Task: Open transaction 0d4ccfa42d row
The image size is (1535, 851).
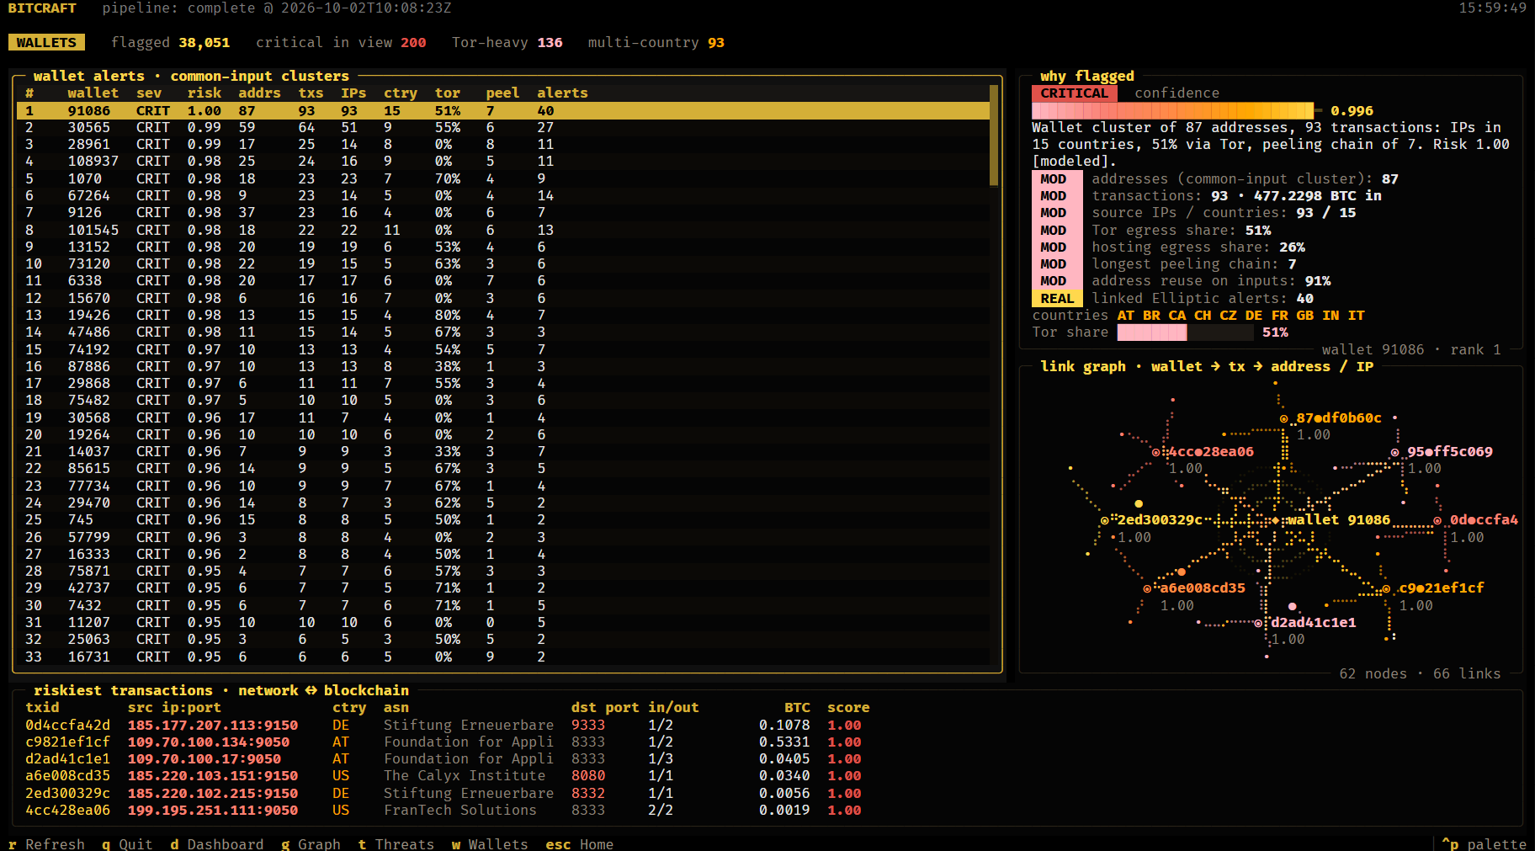Action: (448, 725)
